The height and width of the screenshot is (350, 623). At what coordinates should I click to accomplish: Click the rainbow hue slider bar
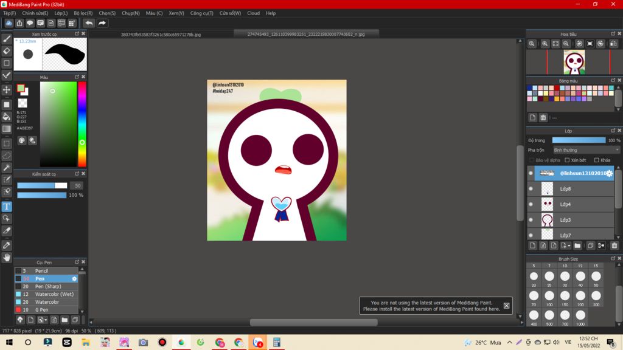(82, 124)
